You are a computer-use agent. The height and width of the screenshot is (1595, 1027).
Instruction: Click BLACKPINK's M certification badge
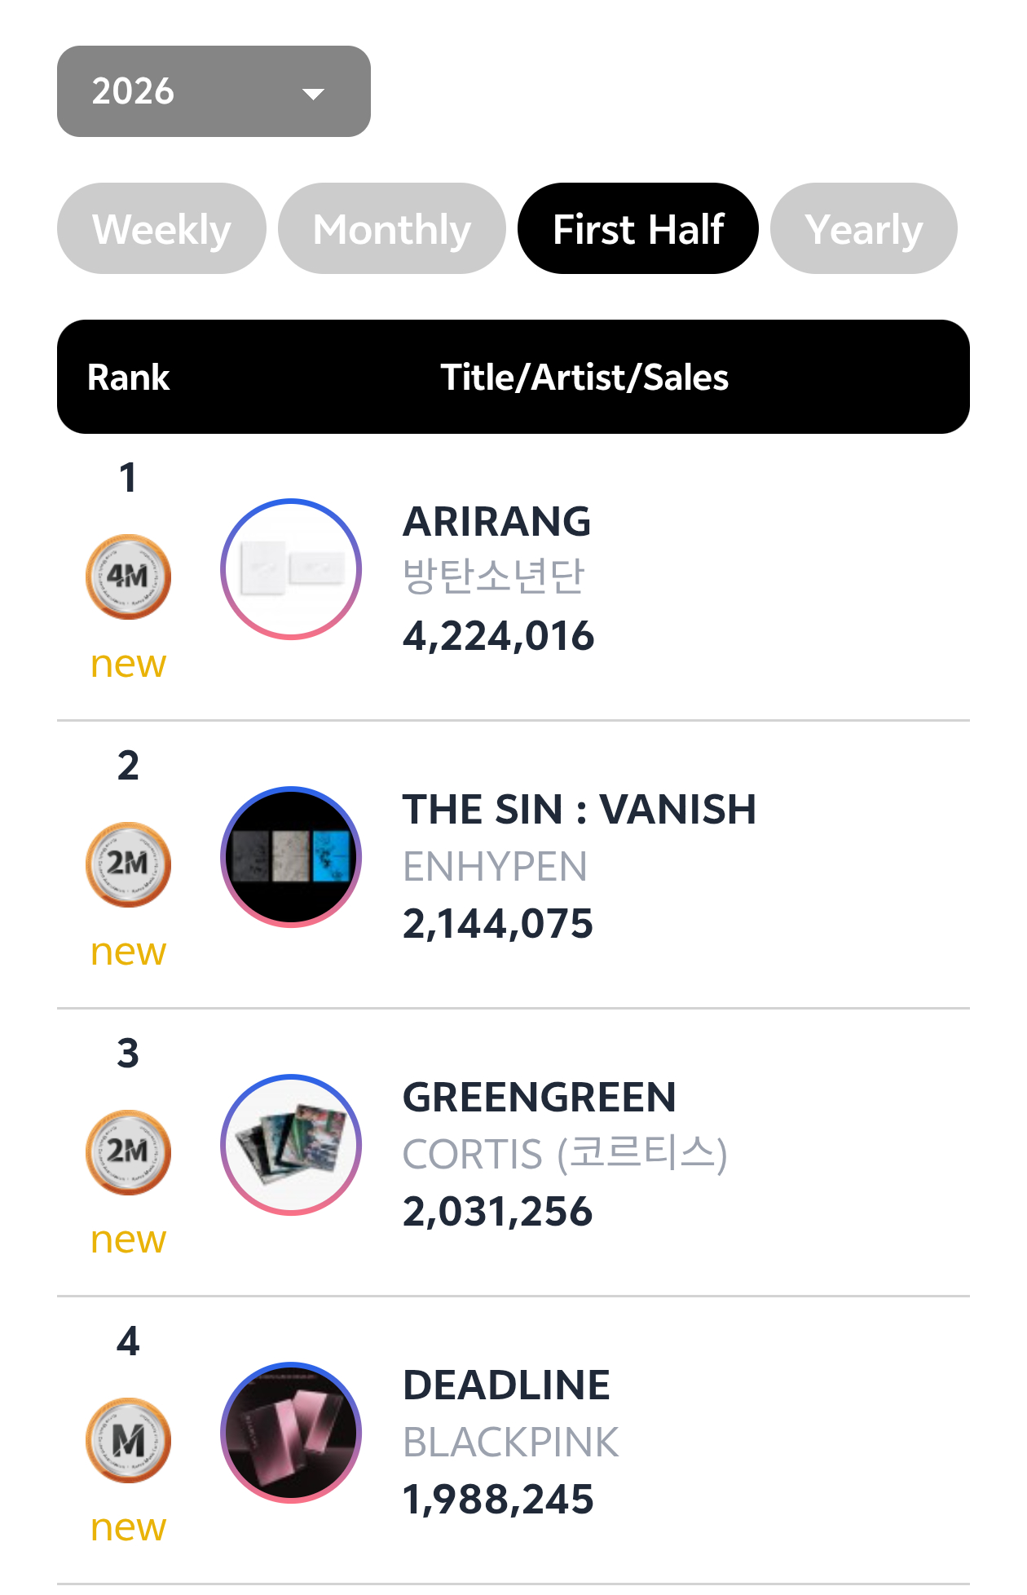128,1440
